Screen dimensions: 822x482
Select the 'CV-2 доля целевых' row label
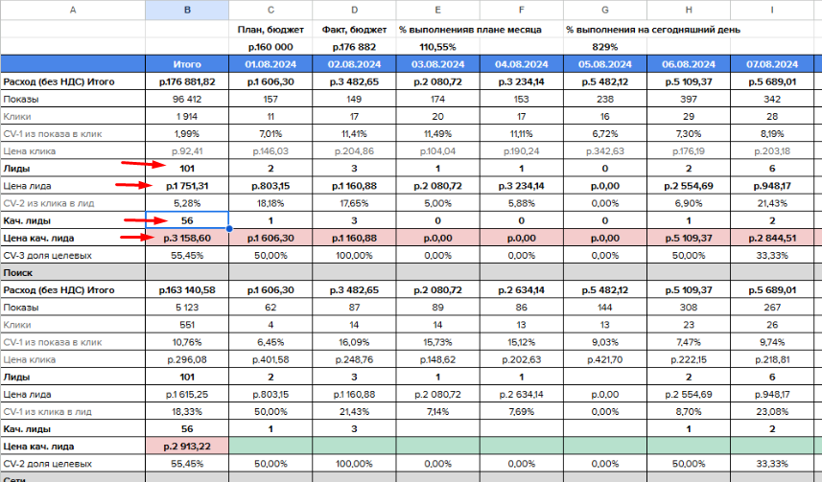(x=48, y=464)
